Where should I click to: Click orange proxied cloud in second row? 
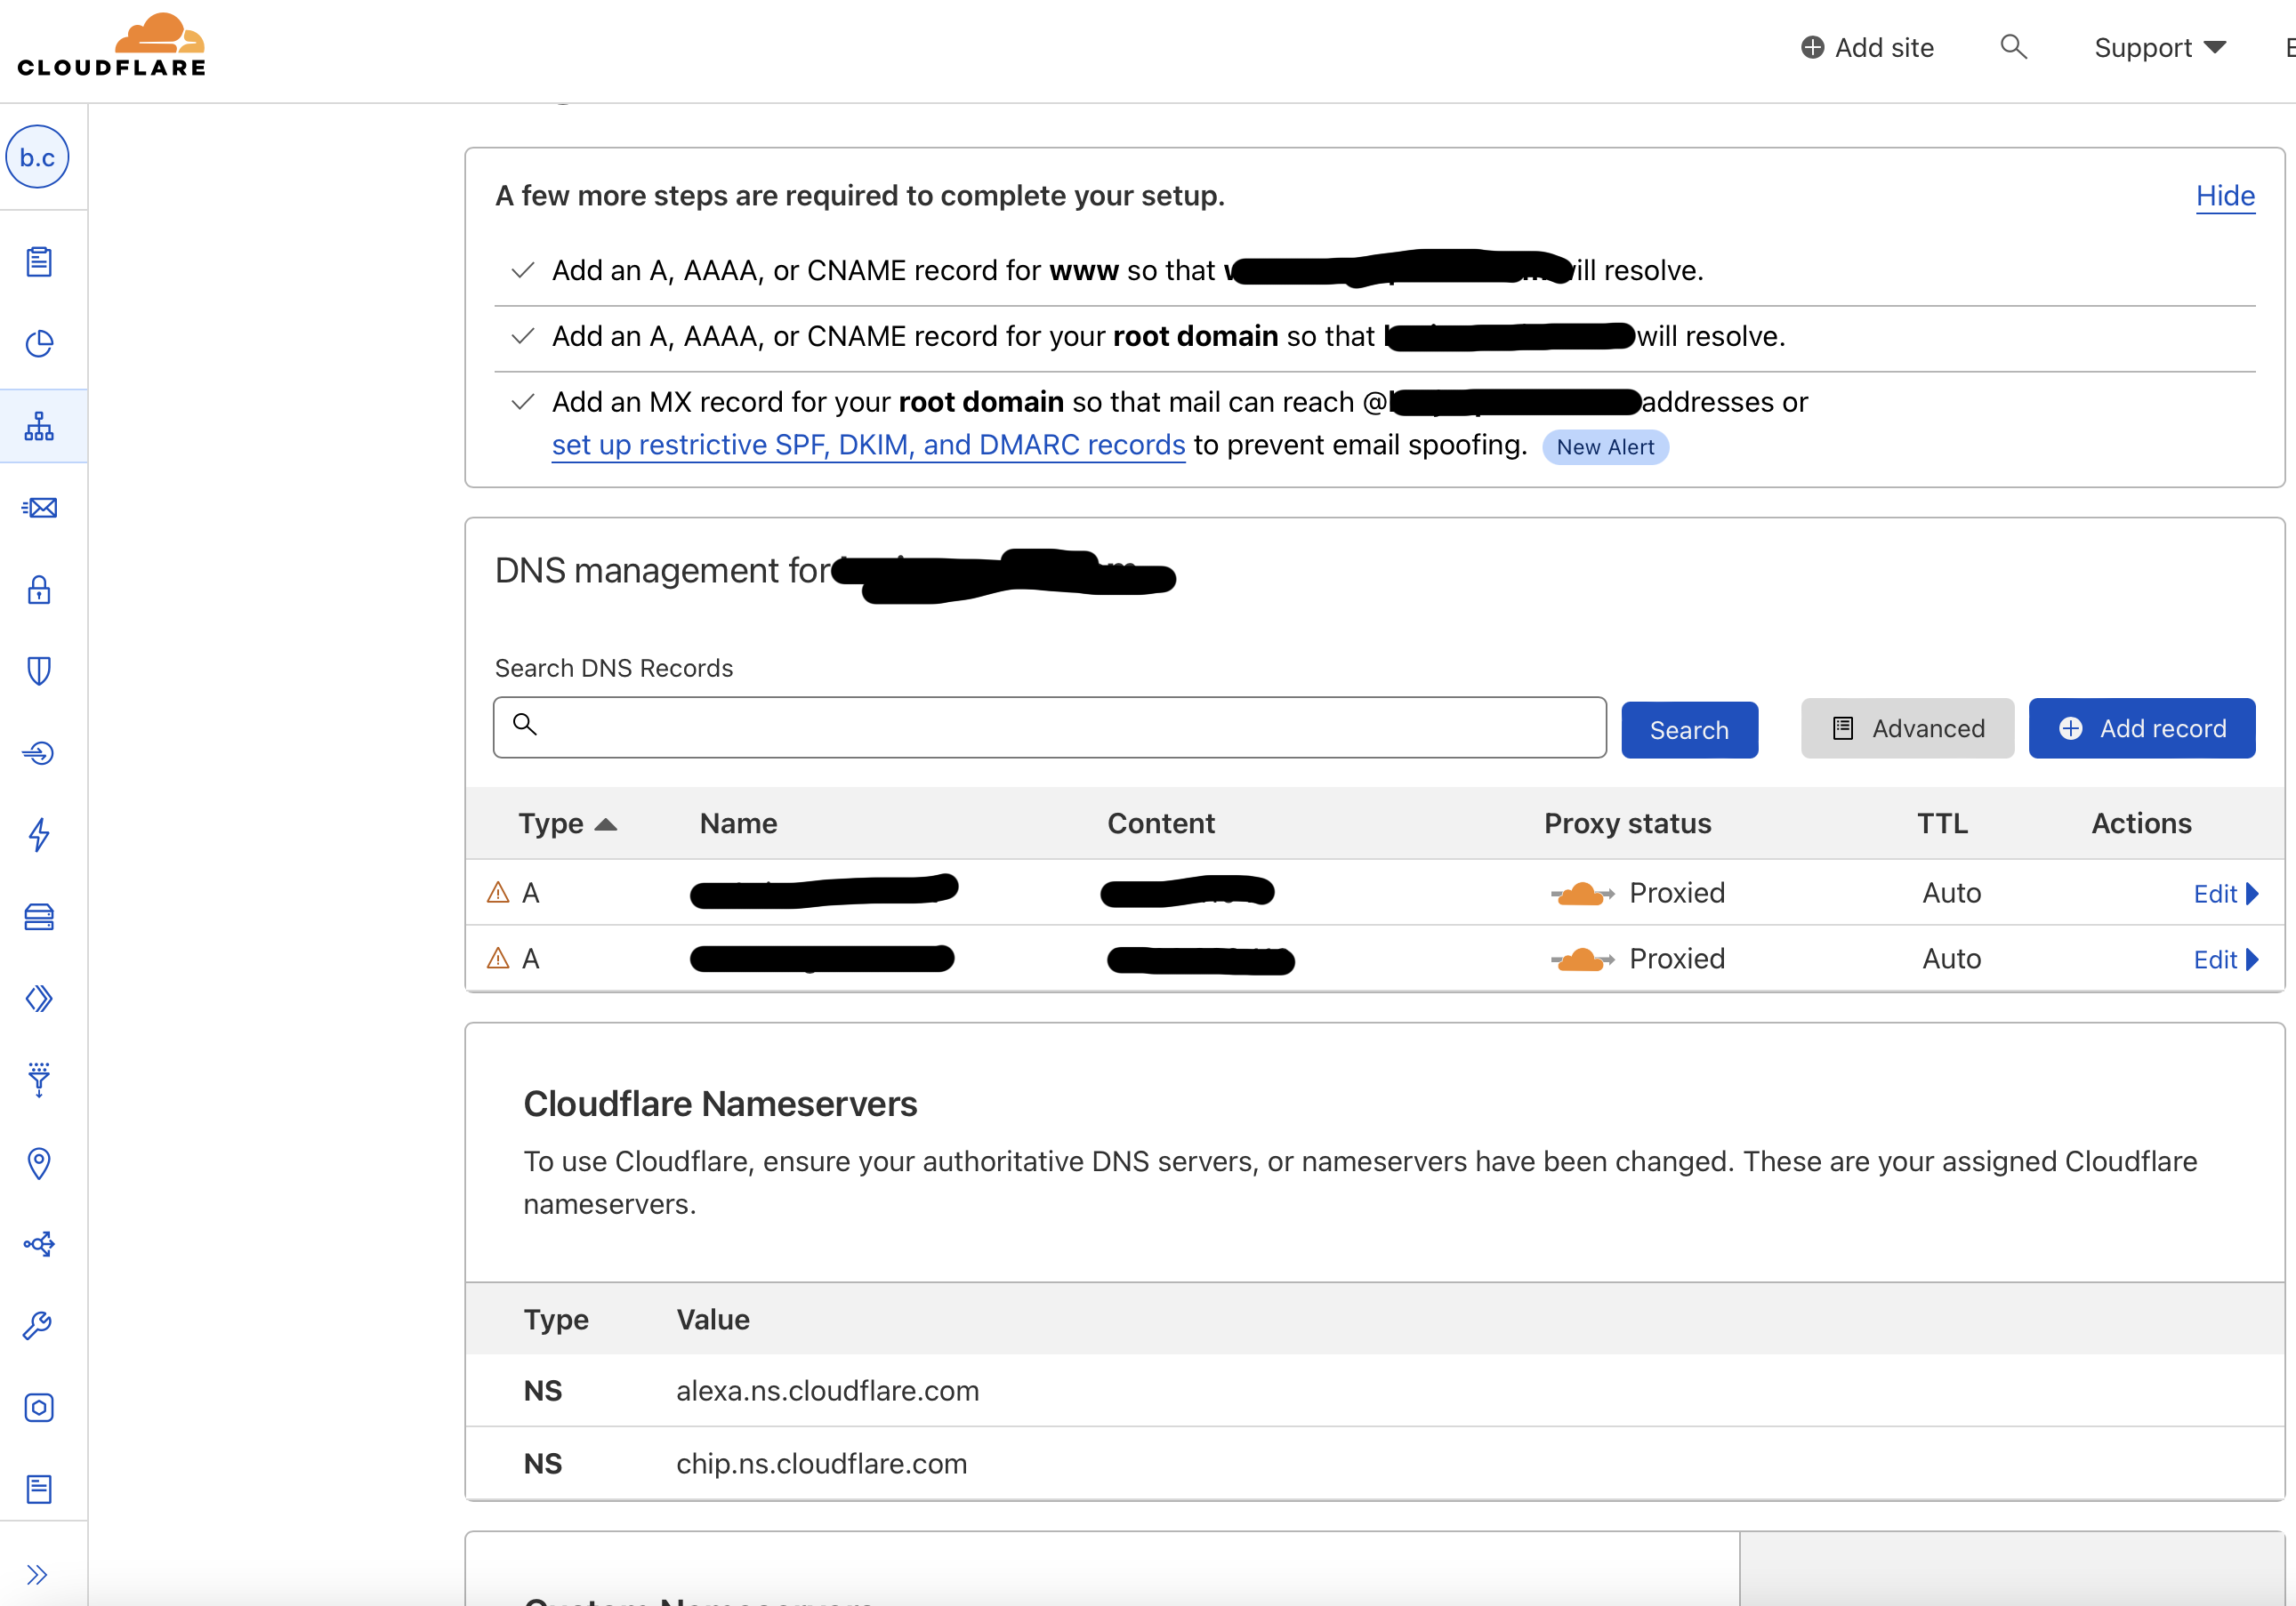[x=1582, y=960]
